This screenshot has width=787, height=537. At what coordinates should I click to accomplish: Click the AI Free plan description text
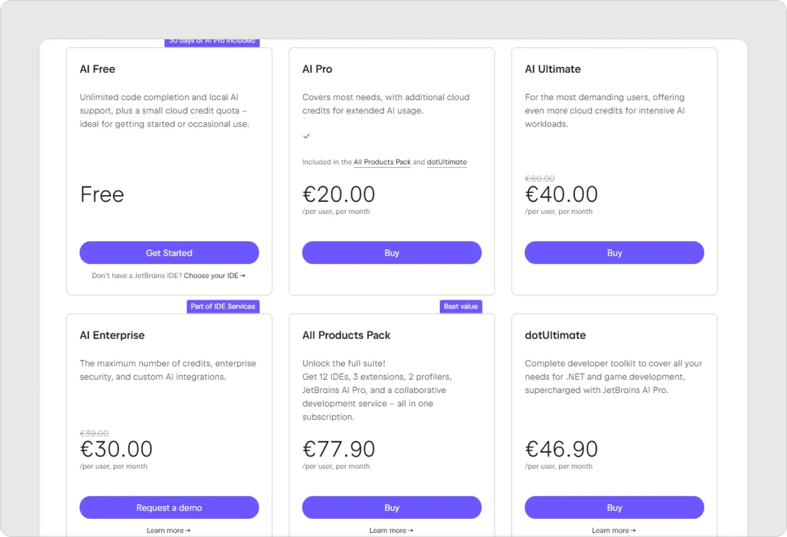tap(165, 111)
